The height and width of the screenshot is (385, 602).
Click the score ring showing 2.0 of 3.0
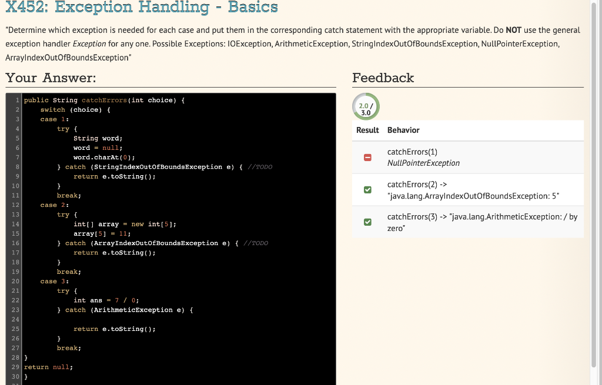point(365,106)
